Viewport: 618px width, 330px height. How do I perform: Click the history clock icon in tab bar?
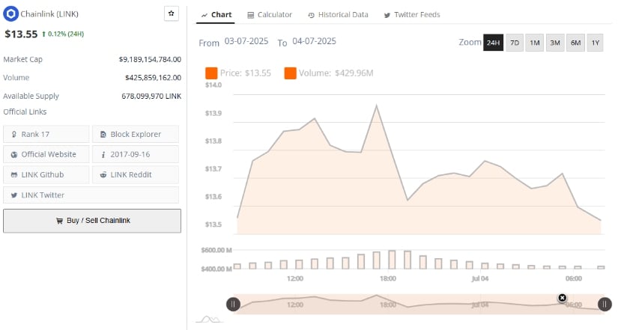[311, 16]
